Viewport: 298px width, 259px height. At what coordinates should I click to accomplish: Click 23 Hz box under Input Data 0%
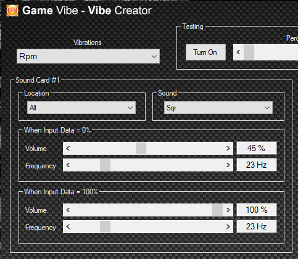click(x=257, y=165)
